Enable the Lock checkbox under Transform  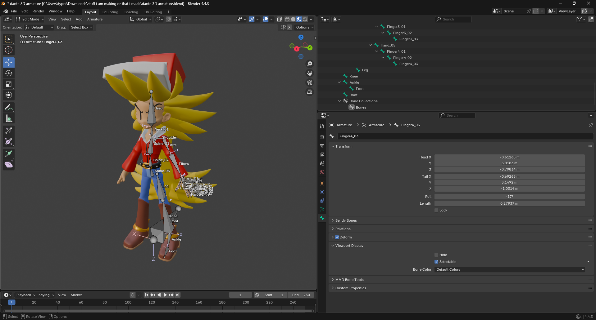click(x=436, y=210)
